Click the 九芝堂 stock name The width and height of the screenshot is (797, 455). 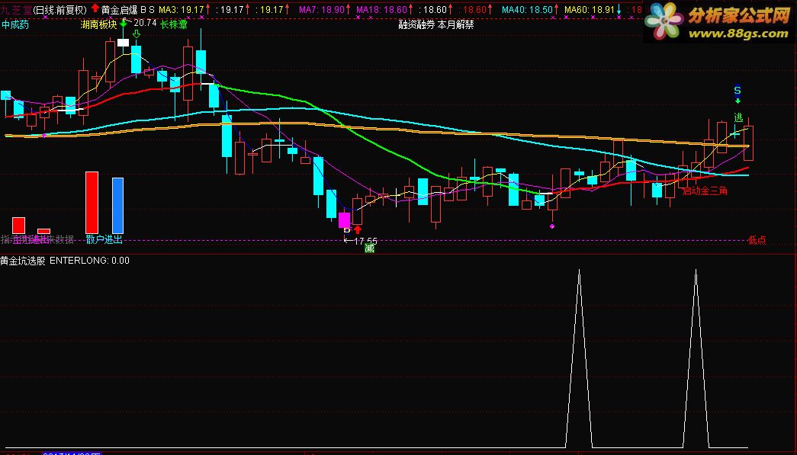[x=14, y=9]
